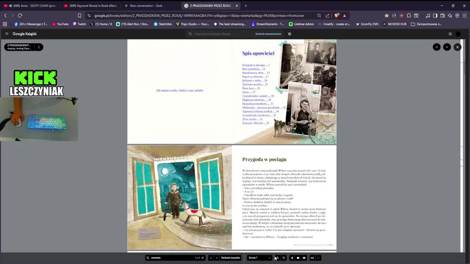The image size is (470, 264).
Task: Open Google Książki hamburger menu
Action: tap(7, 34)
